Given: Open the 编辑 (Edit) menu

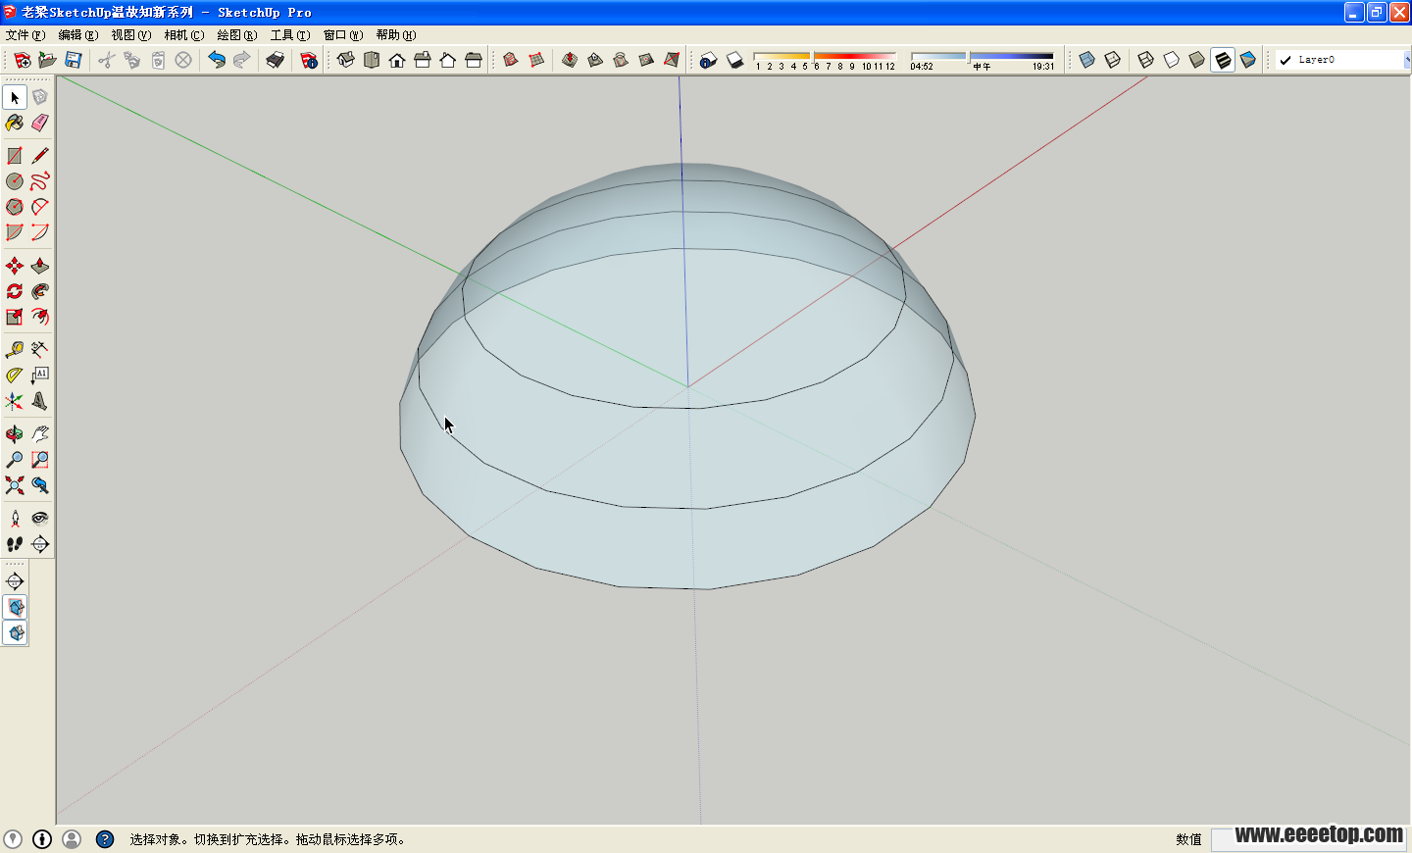Looking at the screenshot, I should 78,35.
